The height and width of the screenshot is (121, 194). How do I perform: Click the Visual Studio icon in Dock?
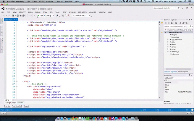click(x=112, y=118)
